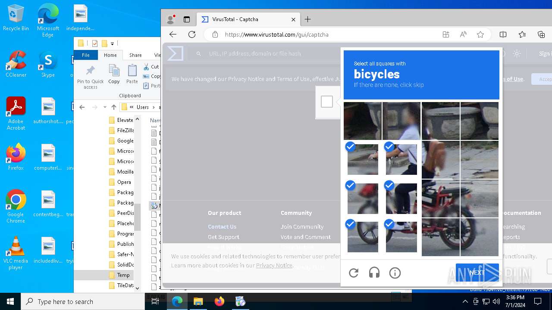Click Copy in File Explorer ribbon
This screenshot has width=552, height=310.
[x=114, y=74]
